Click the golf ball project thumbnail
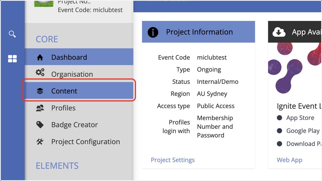This screenshot has height=181, width=322. 44,3
